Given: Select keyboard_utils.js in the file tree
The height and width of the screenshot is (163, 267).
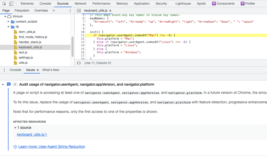Looking at the screenshot, I should (30, 47).
